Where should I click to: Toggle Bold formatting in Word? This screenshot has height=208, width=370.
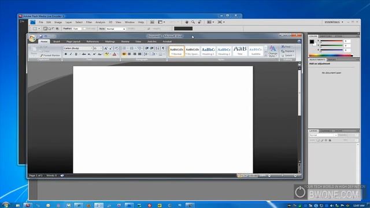(x=65, y=54)
